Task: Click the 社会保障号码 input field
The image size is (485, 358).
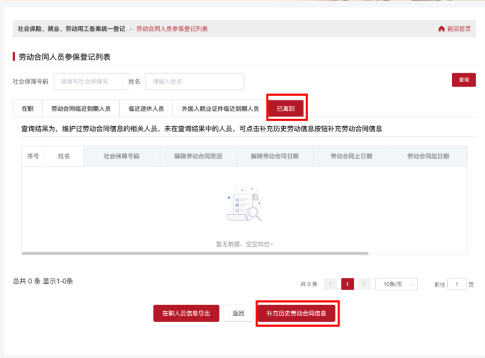Action: (x=91, y=82)
